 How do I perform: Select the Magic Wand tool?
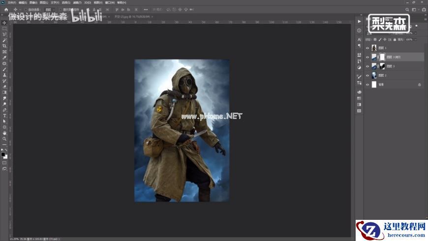4,40
